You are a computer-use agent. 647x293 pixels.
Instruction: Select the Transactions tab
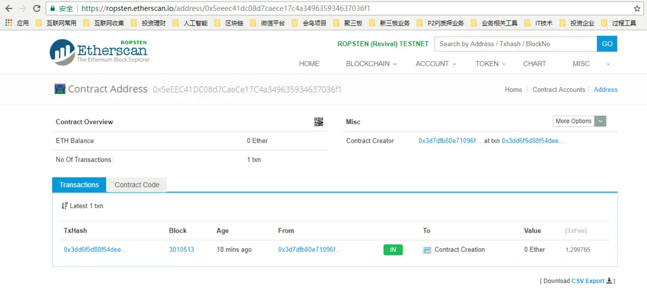pos(79,185)
